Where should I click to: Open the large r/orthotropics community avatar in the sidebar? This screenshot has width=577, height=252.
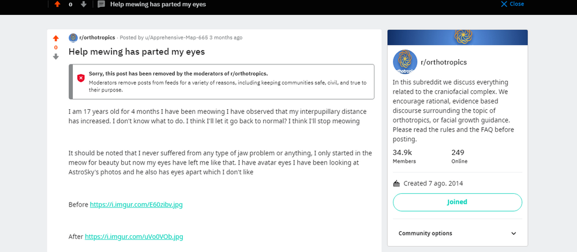click(405, 62)
